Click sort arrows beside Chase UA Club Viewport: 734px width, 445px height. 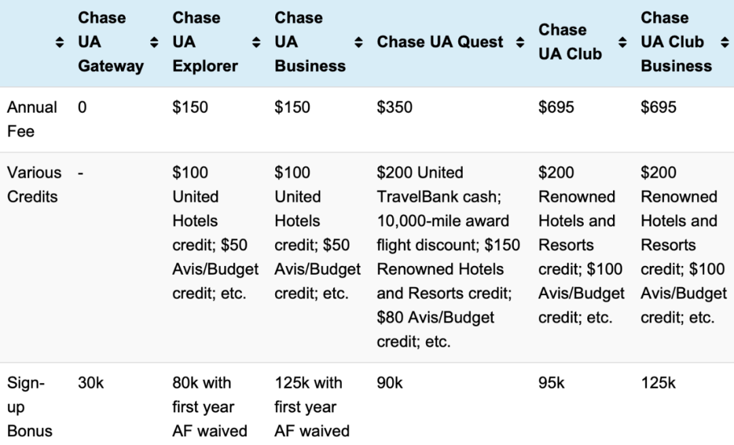pos(622,42)
